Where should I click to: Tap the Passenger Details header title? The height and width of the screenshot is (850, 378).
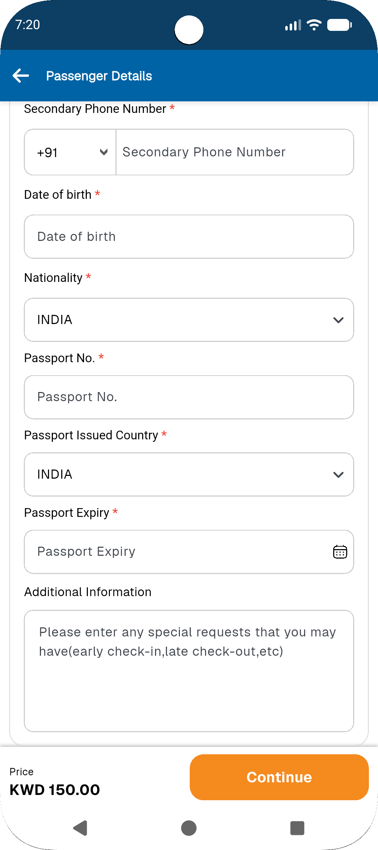(99, 76)
